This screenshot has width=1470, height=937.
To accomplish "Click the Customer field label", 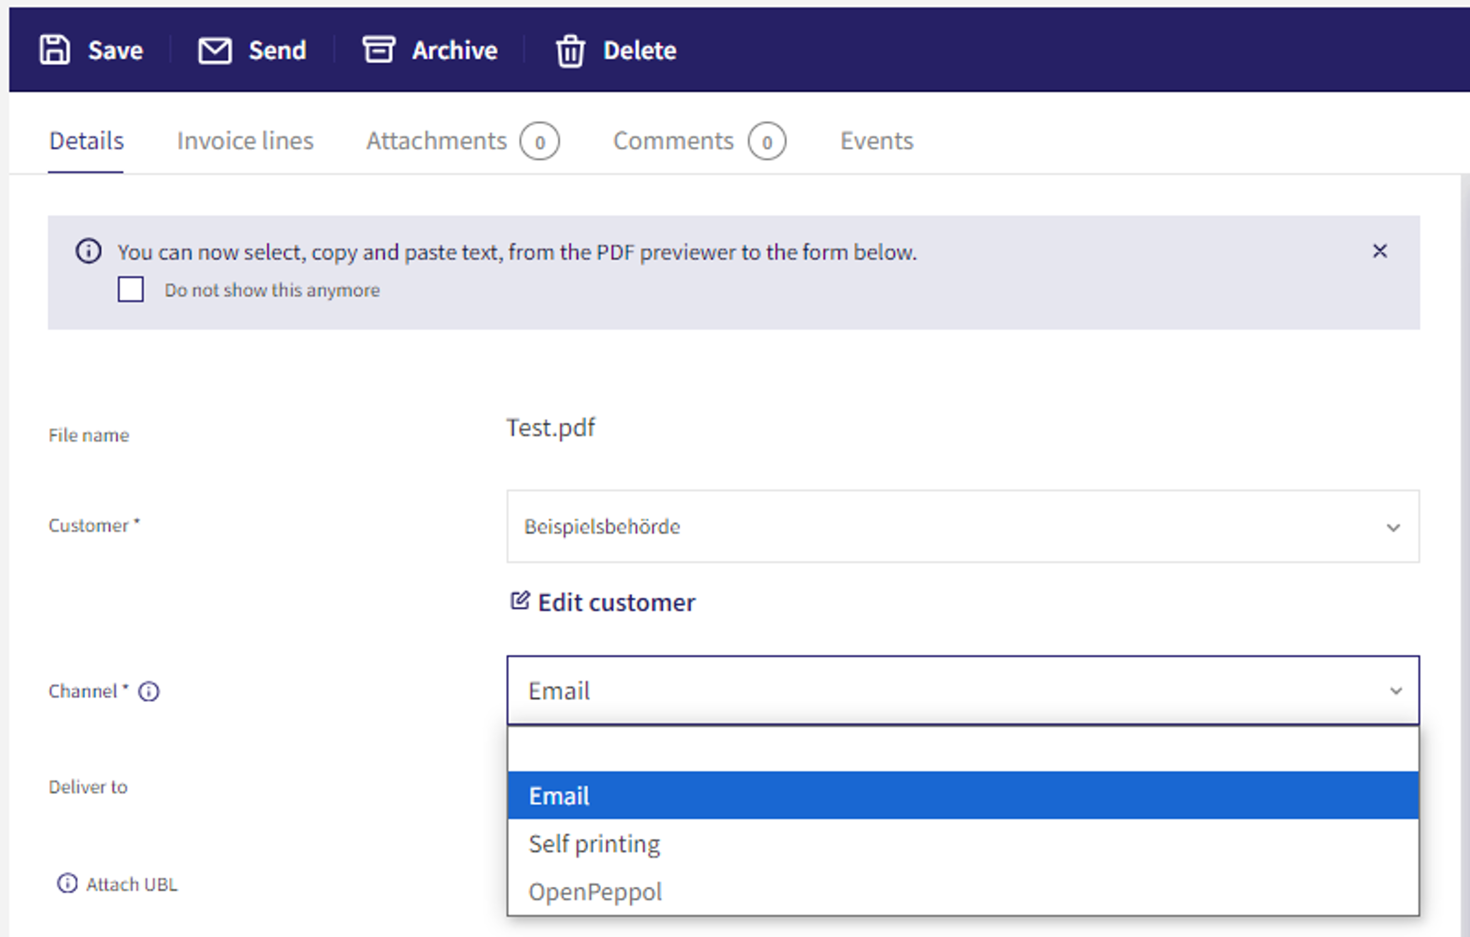I will (94, 526).
